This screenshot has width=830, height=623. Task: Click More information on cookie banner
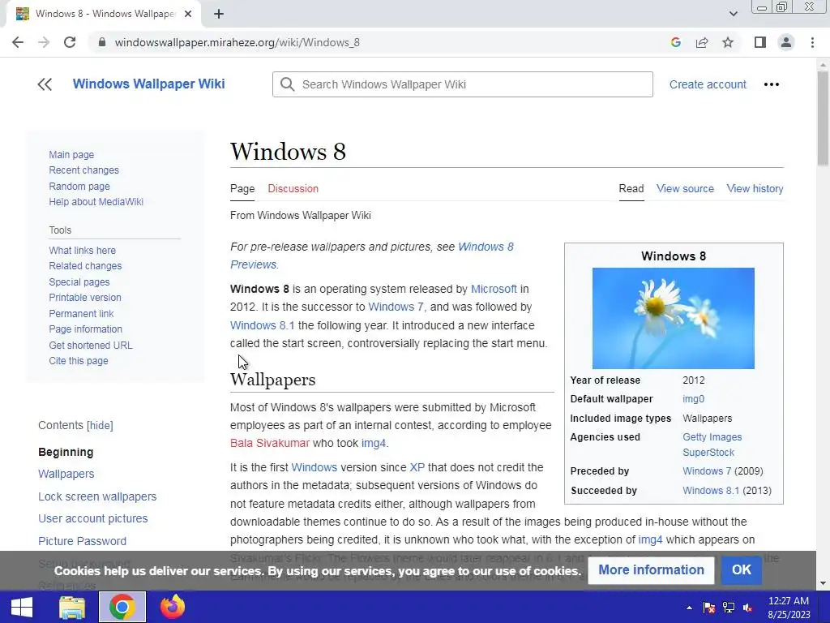click(651, 570)
